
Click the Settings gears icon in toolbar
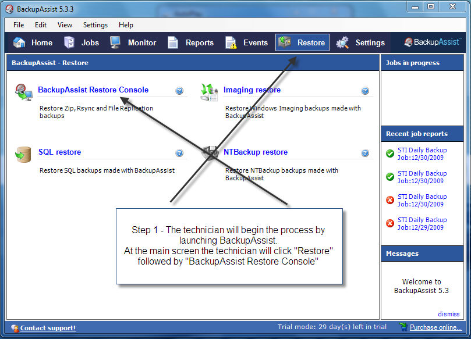342,42
